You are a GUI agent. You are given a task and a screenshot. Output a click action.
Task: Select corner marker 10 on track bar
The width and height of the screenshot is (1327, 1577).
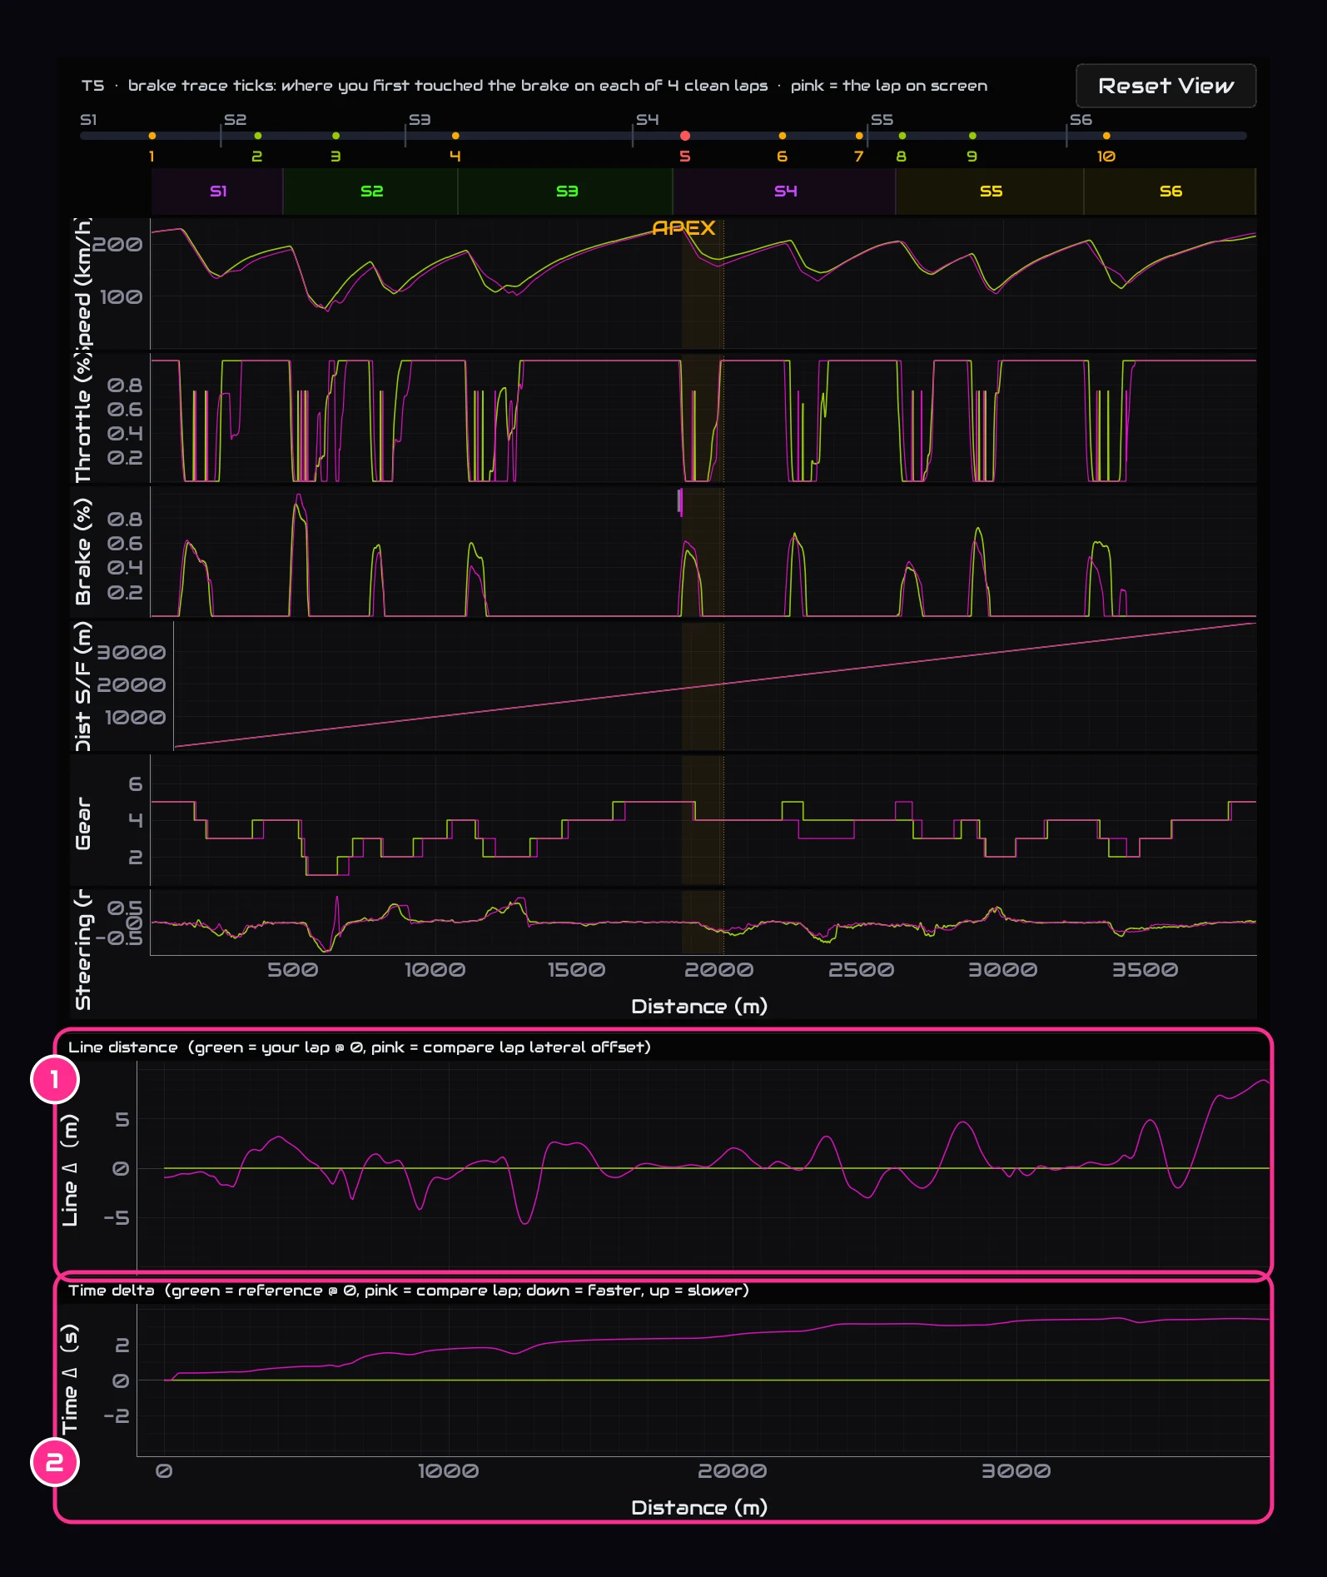click(x=1106, y=136)
